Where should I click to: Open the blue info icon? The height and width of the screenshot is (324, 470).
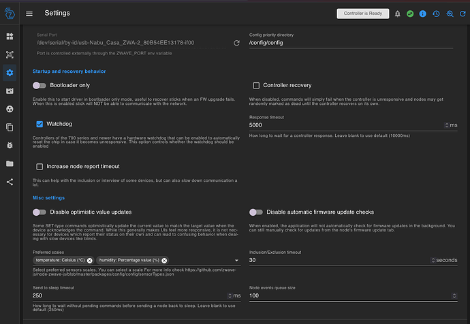(422, 14)
